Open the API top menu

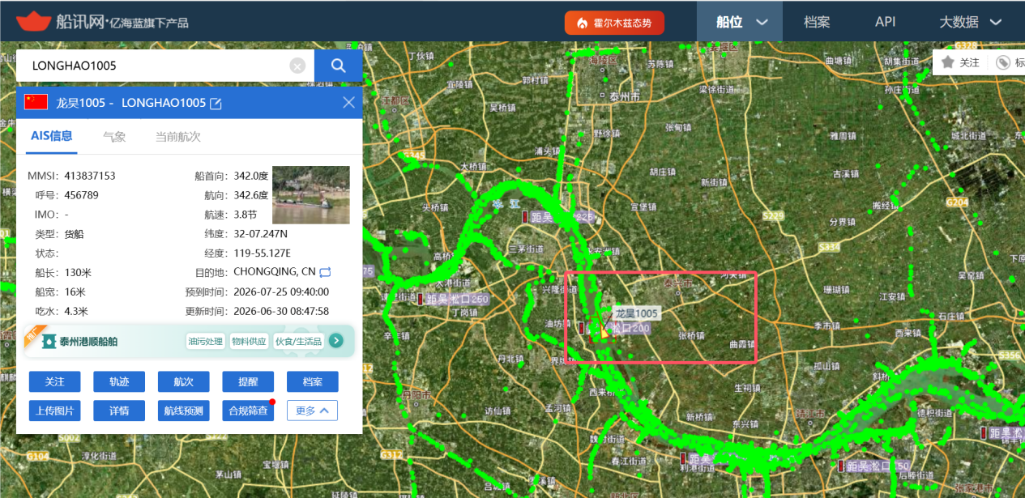(886, 22)
